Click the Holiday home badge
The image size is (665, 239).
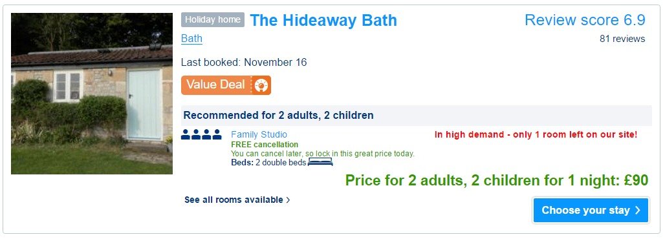pyautogui.click(x=213, y=19)
